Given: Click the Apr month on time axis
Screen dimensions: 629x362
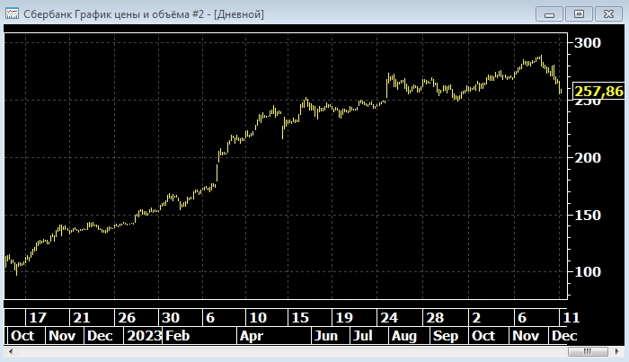Looking at the screenshot, I should pyautogui.click(x=252, y=335).
